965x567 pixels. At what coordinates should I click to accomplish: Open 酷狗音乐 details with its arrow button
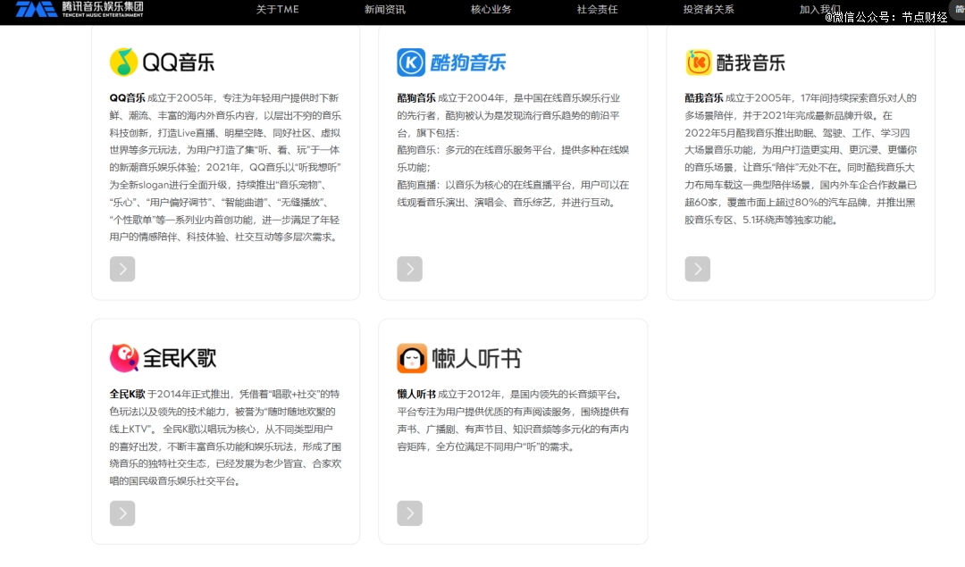click(x=410, y=269)
